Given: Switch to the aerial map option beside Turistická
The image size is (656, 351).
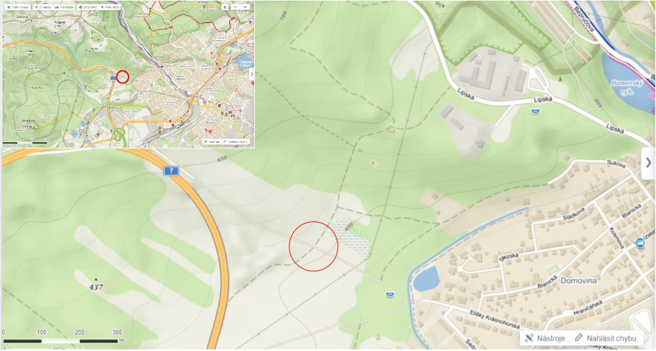Looking at the screenshot, I should (x=43, y=7).
